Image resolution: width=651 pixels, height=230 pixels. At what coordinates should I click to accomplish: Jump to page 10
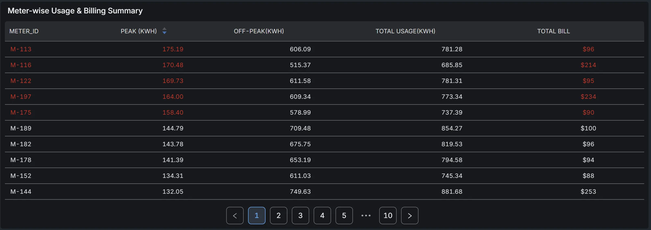coord(388,216)
